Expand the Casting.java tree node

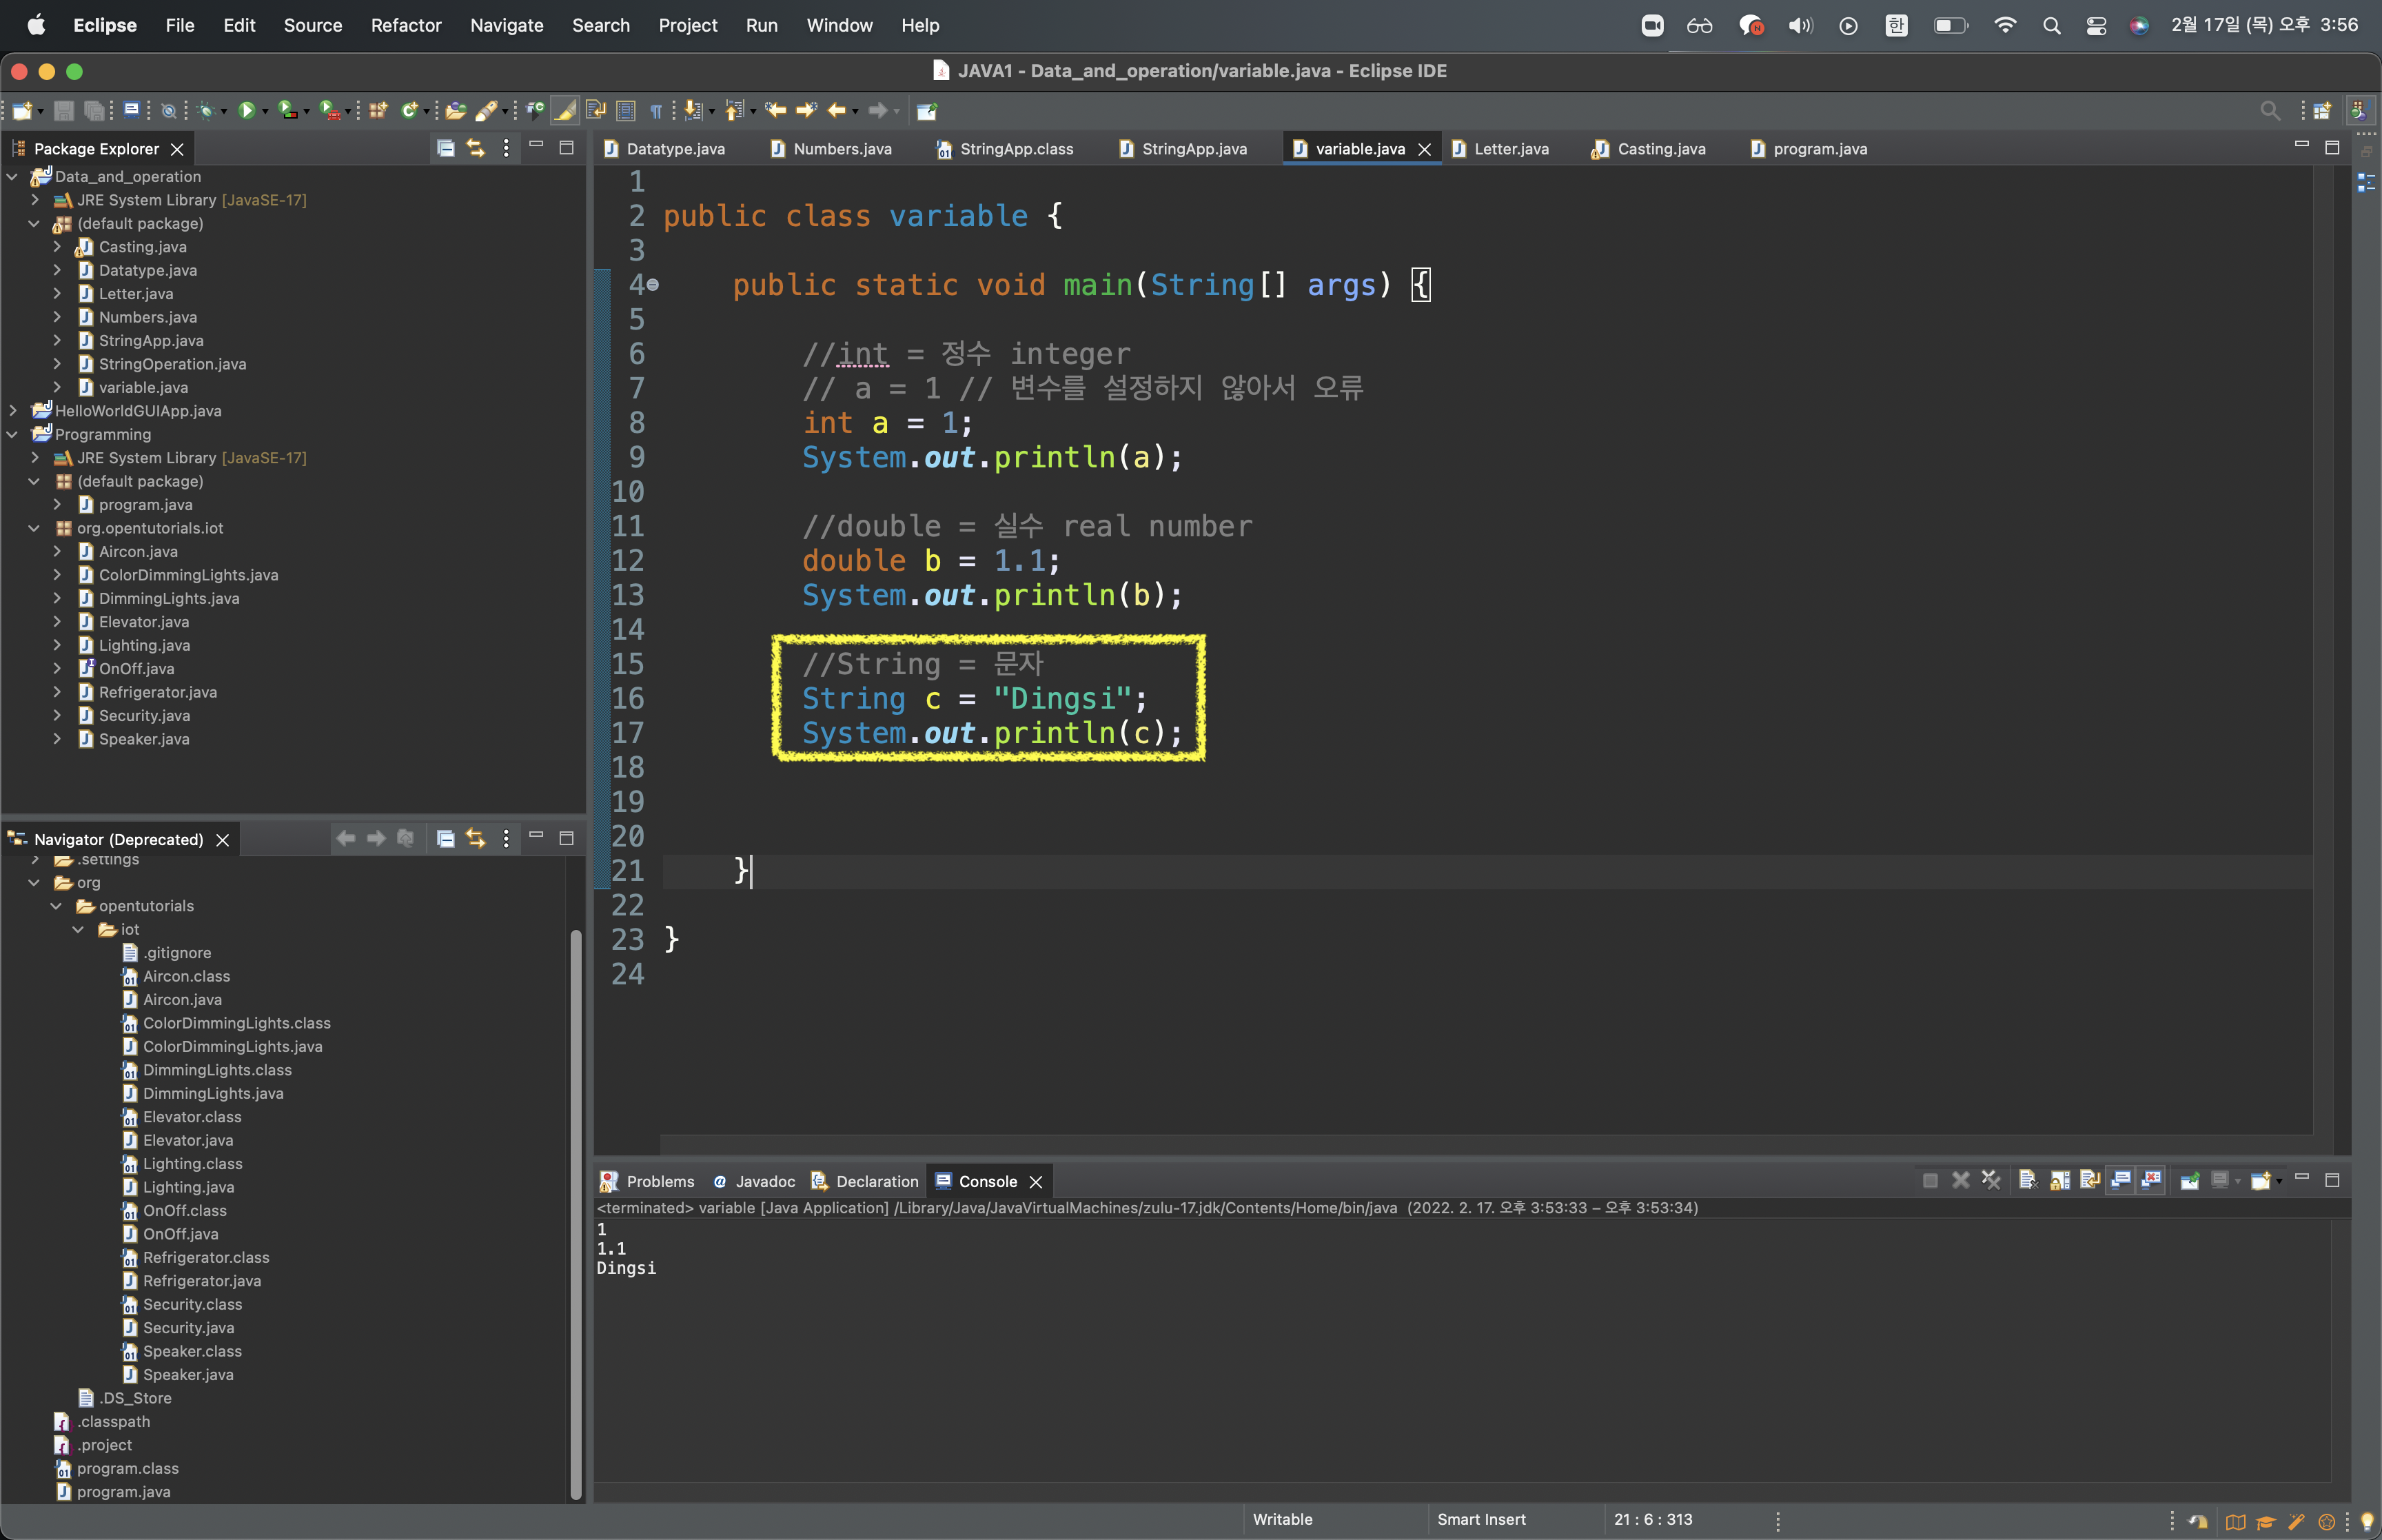(57, 246)
